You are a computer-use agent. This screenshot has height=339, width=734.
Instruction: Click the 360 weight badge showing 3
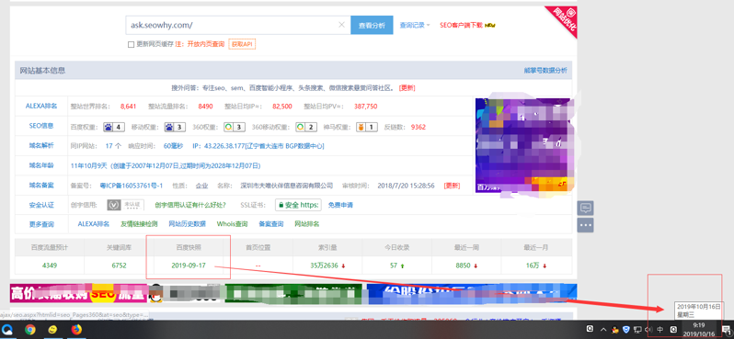[234, 127]
